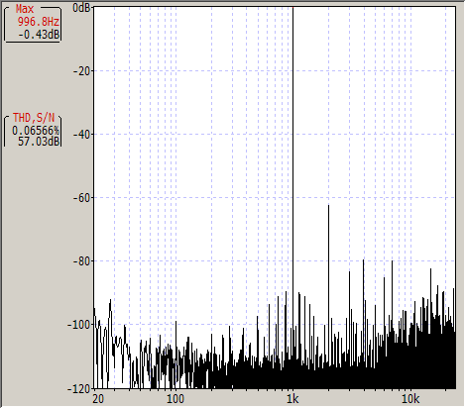Screen dimensions: 466x408
Task: Click the -60 axis label
Action: 82,198
